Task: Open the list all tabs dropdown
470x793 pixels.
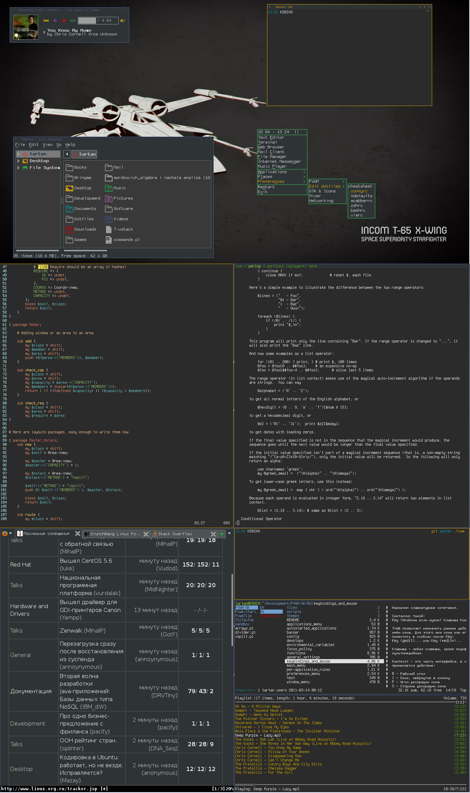Action: tap(229, 534)
